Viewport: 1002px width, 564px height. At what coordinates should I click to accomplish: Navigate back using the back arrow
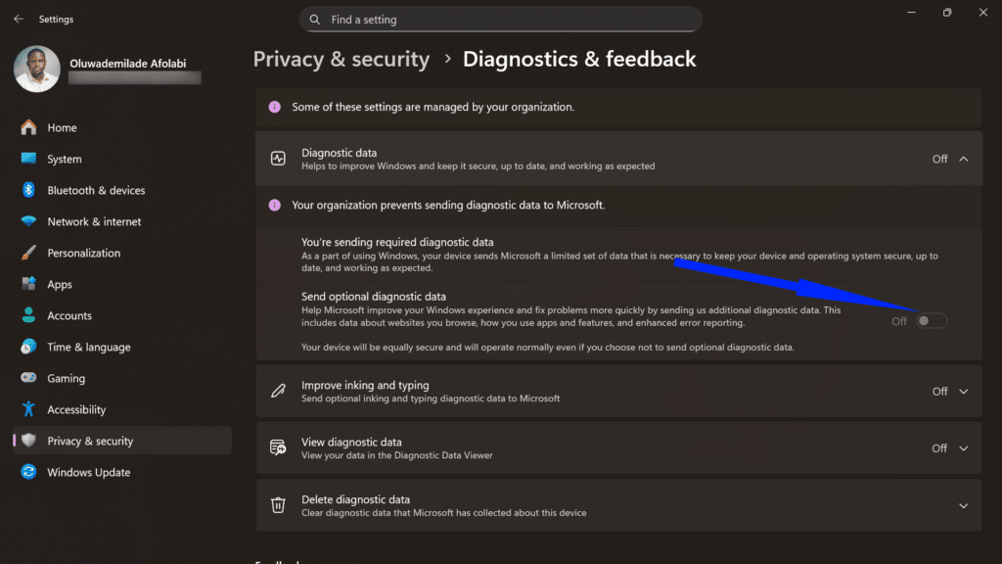click(18, 18)
